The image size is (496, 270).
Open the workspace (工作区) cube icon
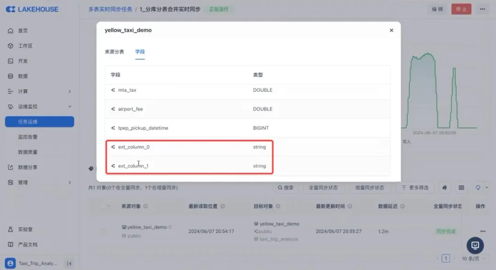[11, 46]
